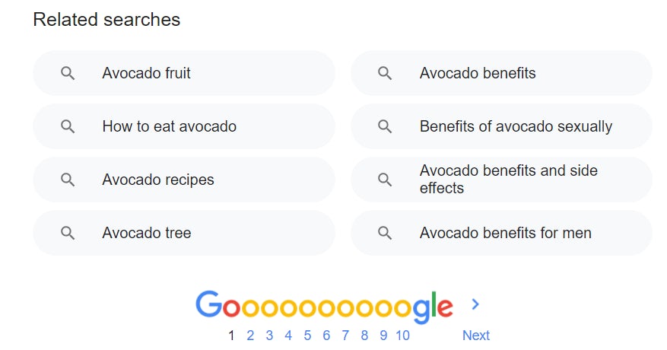Select the Avocado recipes related search

pos(158,180)
